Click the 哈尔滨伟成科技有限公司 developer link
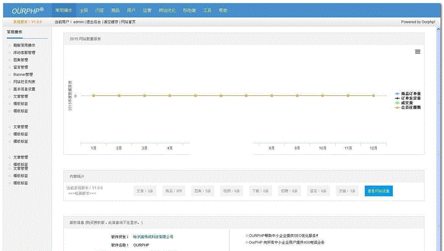Viewport: 444px width, 251px height. 153,237
